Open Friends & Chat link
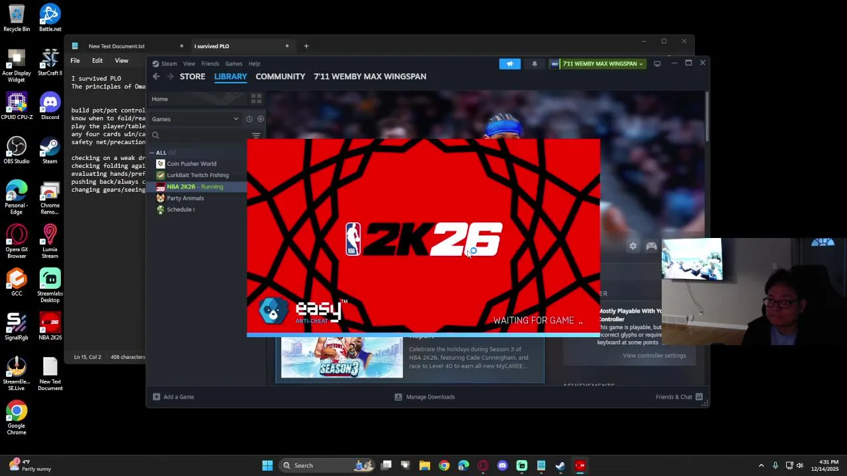 click(674, 397)
